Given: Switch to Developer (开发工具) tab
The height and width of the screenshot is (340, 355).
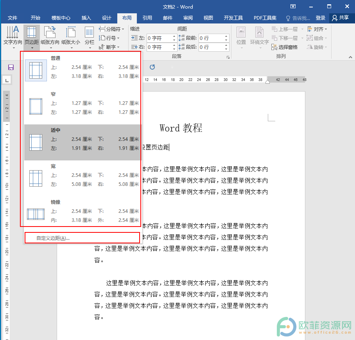Looking at the screenshot, I should click(233, 18).
